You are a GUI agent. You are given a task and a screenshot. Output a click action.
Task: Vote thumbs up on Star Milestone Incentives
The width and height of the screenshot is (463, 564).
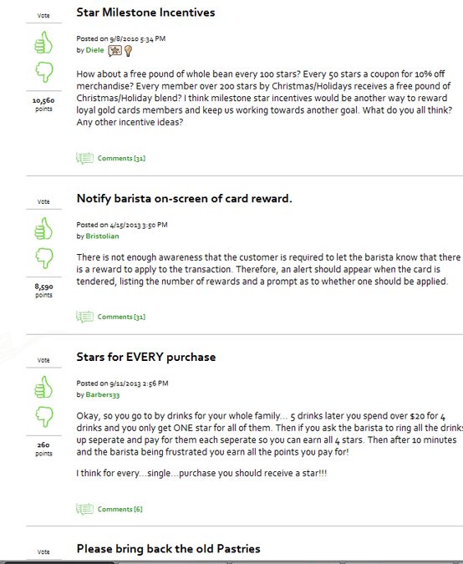[43, 43]
